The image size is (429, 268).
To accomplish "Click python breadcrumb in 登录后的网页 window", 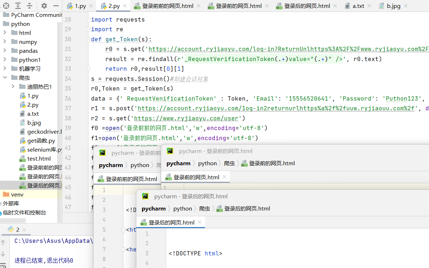I will [x=182, y=209].
